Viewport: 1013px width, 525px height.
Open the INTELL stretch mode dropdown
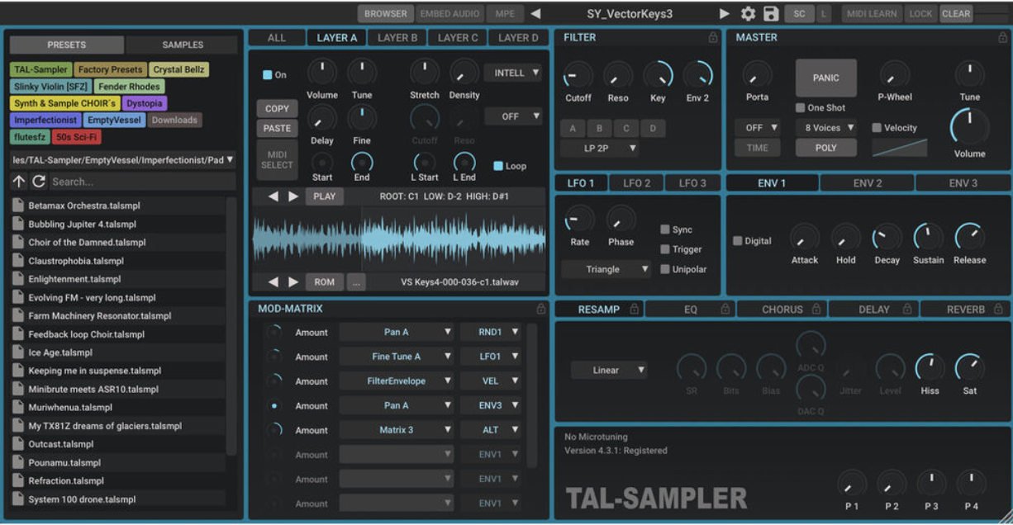tap(513, 73)
